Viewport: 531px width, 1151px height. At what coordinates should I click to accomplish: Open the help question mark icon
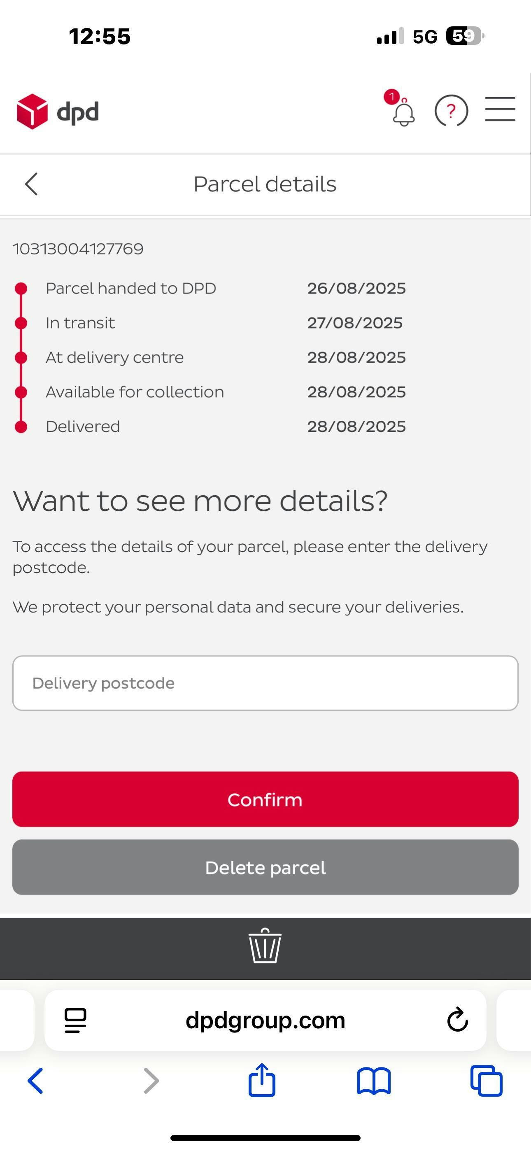[451, 111]
